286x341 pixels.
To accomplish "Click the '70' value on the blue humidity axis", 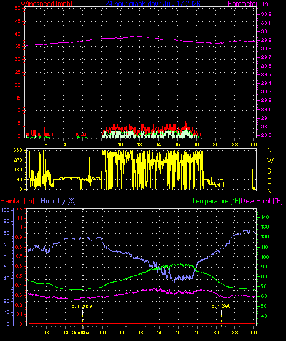I will coord(7,245).
